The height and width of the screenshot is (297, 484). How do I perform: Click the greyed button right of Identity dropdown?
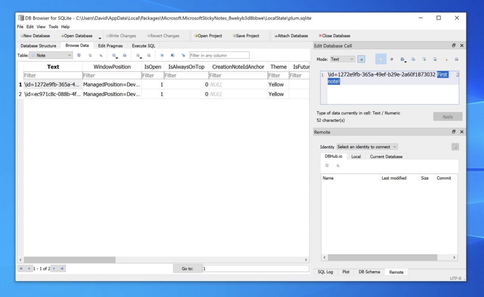[455, 147]
